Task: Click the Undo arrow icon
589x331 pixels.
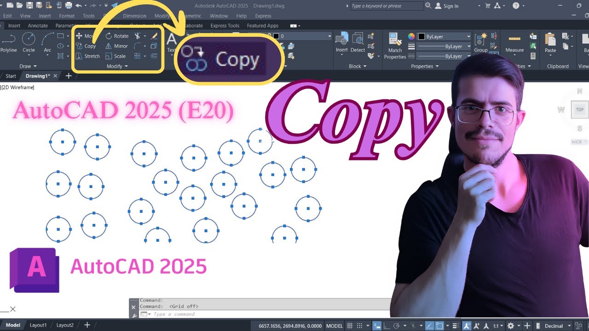Action: pyautogui.click(x=79, y=6)
